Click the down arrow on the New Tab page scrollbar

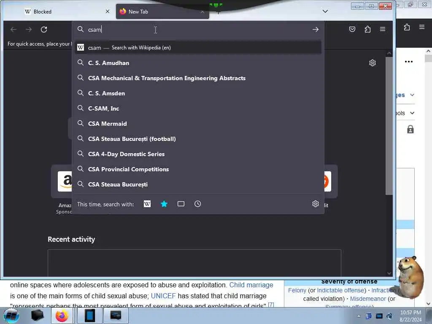(389, 273)
